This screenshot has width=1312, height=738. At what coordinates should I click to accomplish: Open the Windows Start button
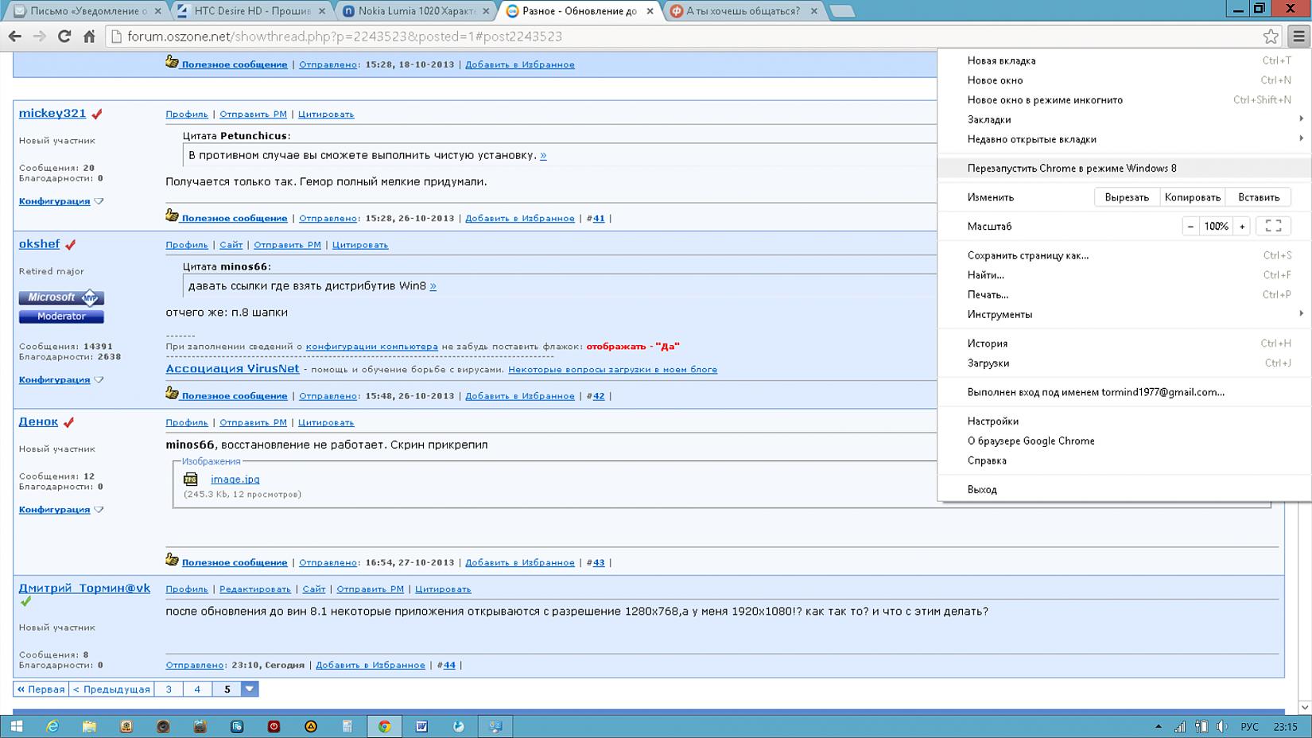(x=16, y=726)
